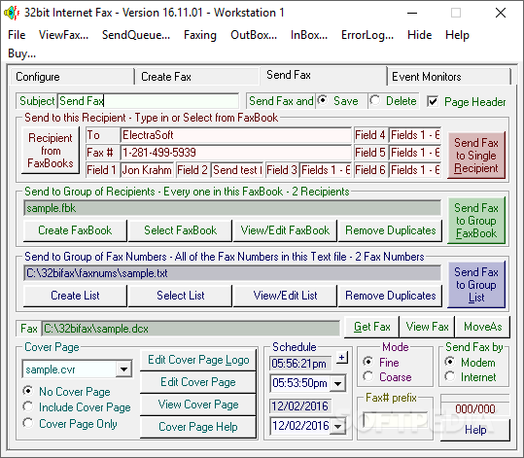Open the Help menu in menu bar
Screen dimensions: 524x458
click(457, 35)
